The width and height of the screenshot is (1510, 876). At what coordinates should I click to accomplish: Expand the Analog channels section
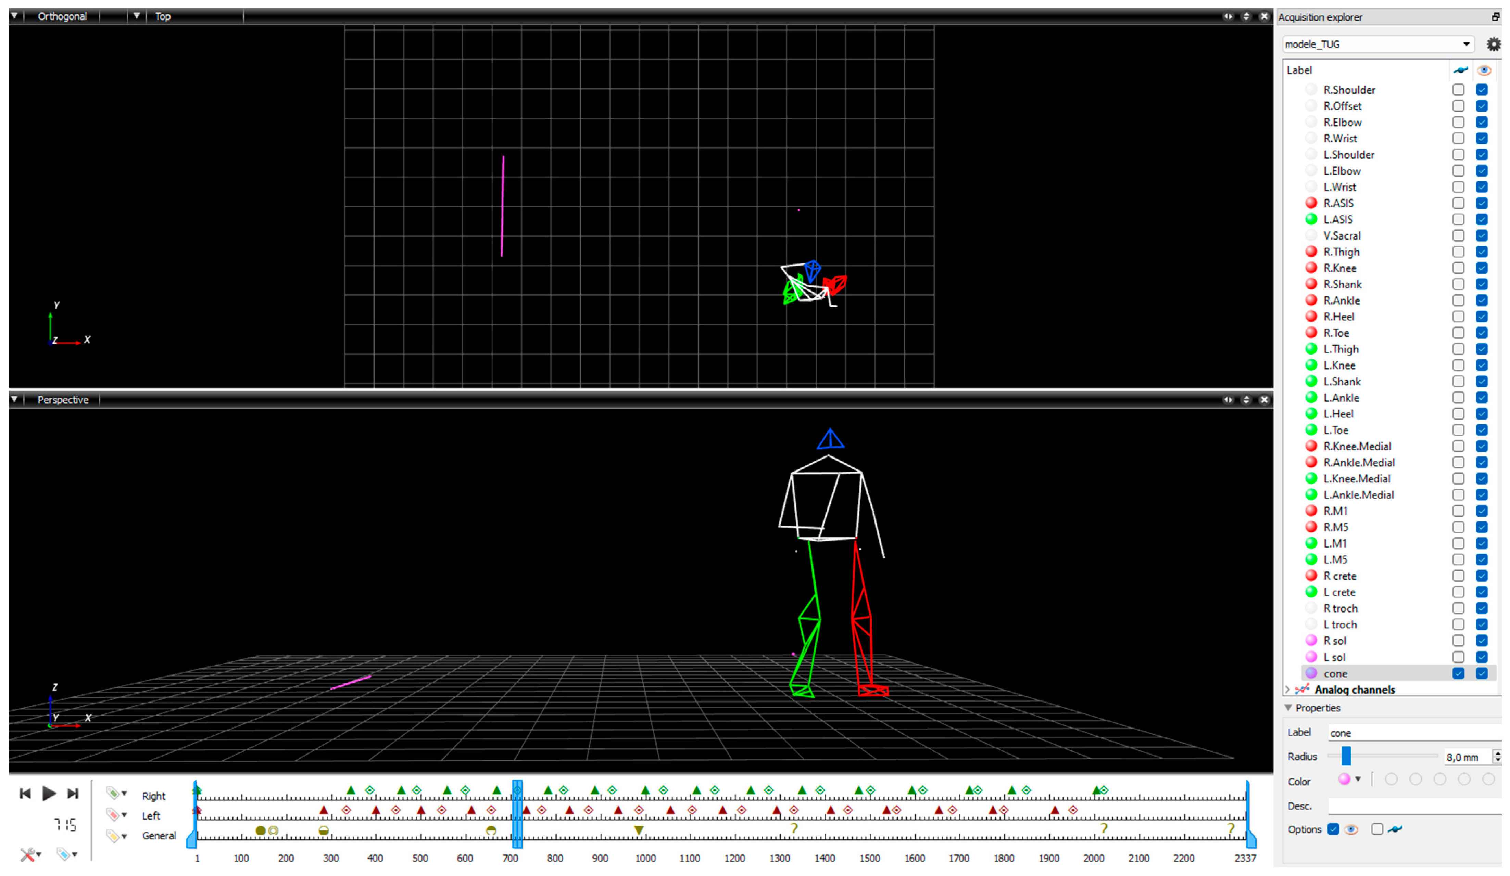click(x=1286, y=688)
